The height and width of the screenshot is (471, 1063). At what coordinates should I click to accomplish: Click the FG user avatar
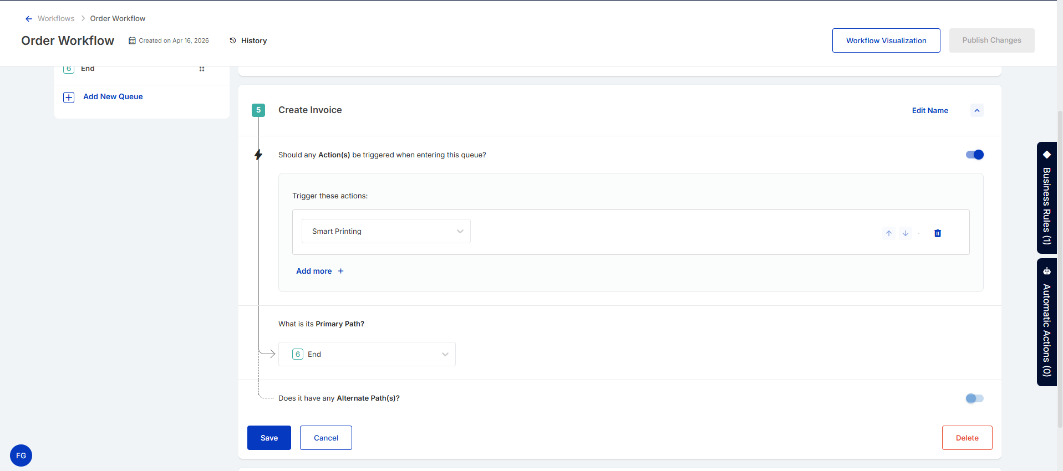click(x=21, y=455)
